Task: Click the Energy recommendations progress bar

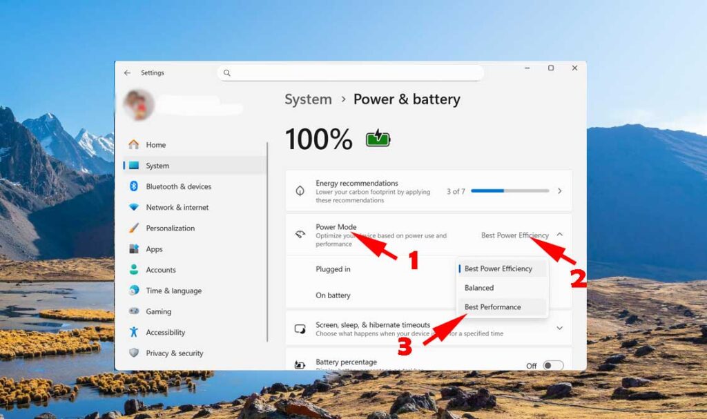Action: [510, 191]
